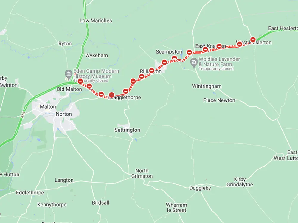Select the Kirby Grindalythe label
The image size is (298, 223).
coord(240,182)
